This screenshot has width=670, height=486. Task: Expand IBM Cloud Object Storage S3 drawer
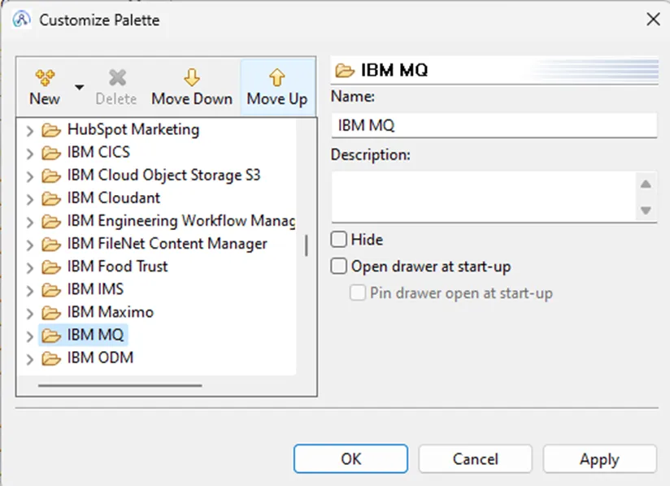tap(29, 176)
